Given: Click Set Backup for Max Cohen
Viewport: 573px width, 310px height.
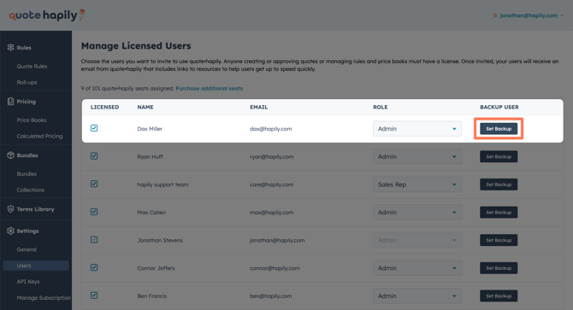Looking at the screenshot, I should pos(499,213).
